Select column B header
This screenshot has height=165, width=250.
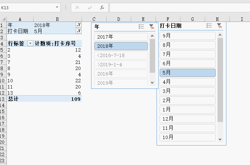tap(58, 19)
